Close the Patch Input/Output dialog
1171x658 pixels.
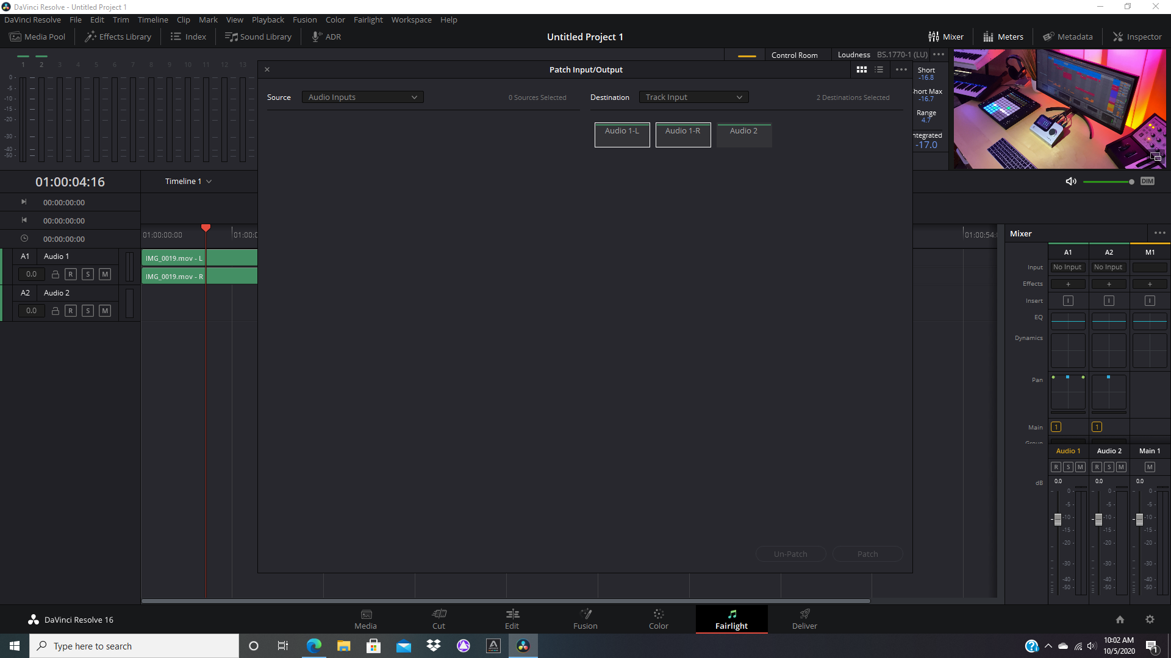(267, 69)
